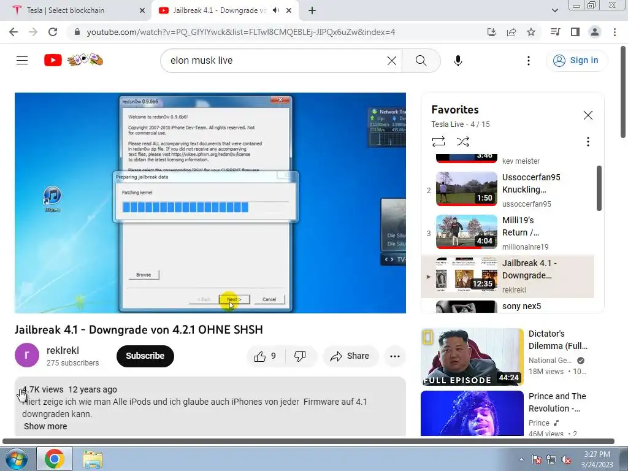Close the Tesla browser tab
The width and height of the screenshot is (628, 471).
(142, 10)
